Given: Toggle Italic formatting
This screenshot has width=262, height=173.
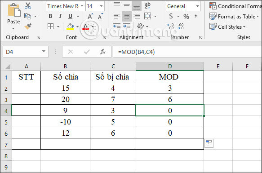Looking at the screenshot, I should (60, 16).
